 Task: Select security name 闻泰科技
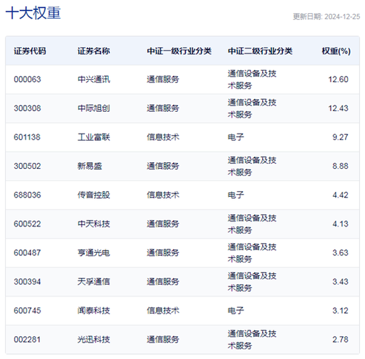[x=94, y=310]
